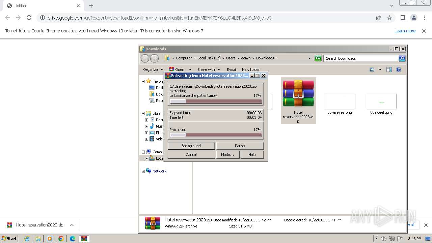Click the Chrome forward arrow
Screen dimensions: 432x243
pyautogui.click(x=18, y=18)
